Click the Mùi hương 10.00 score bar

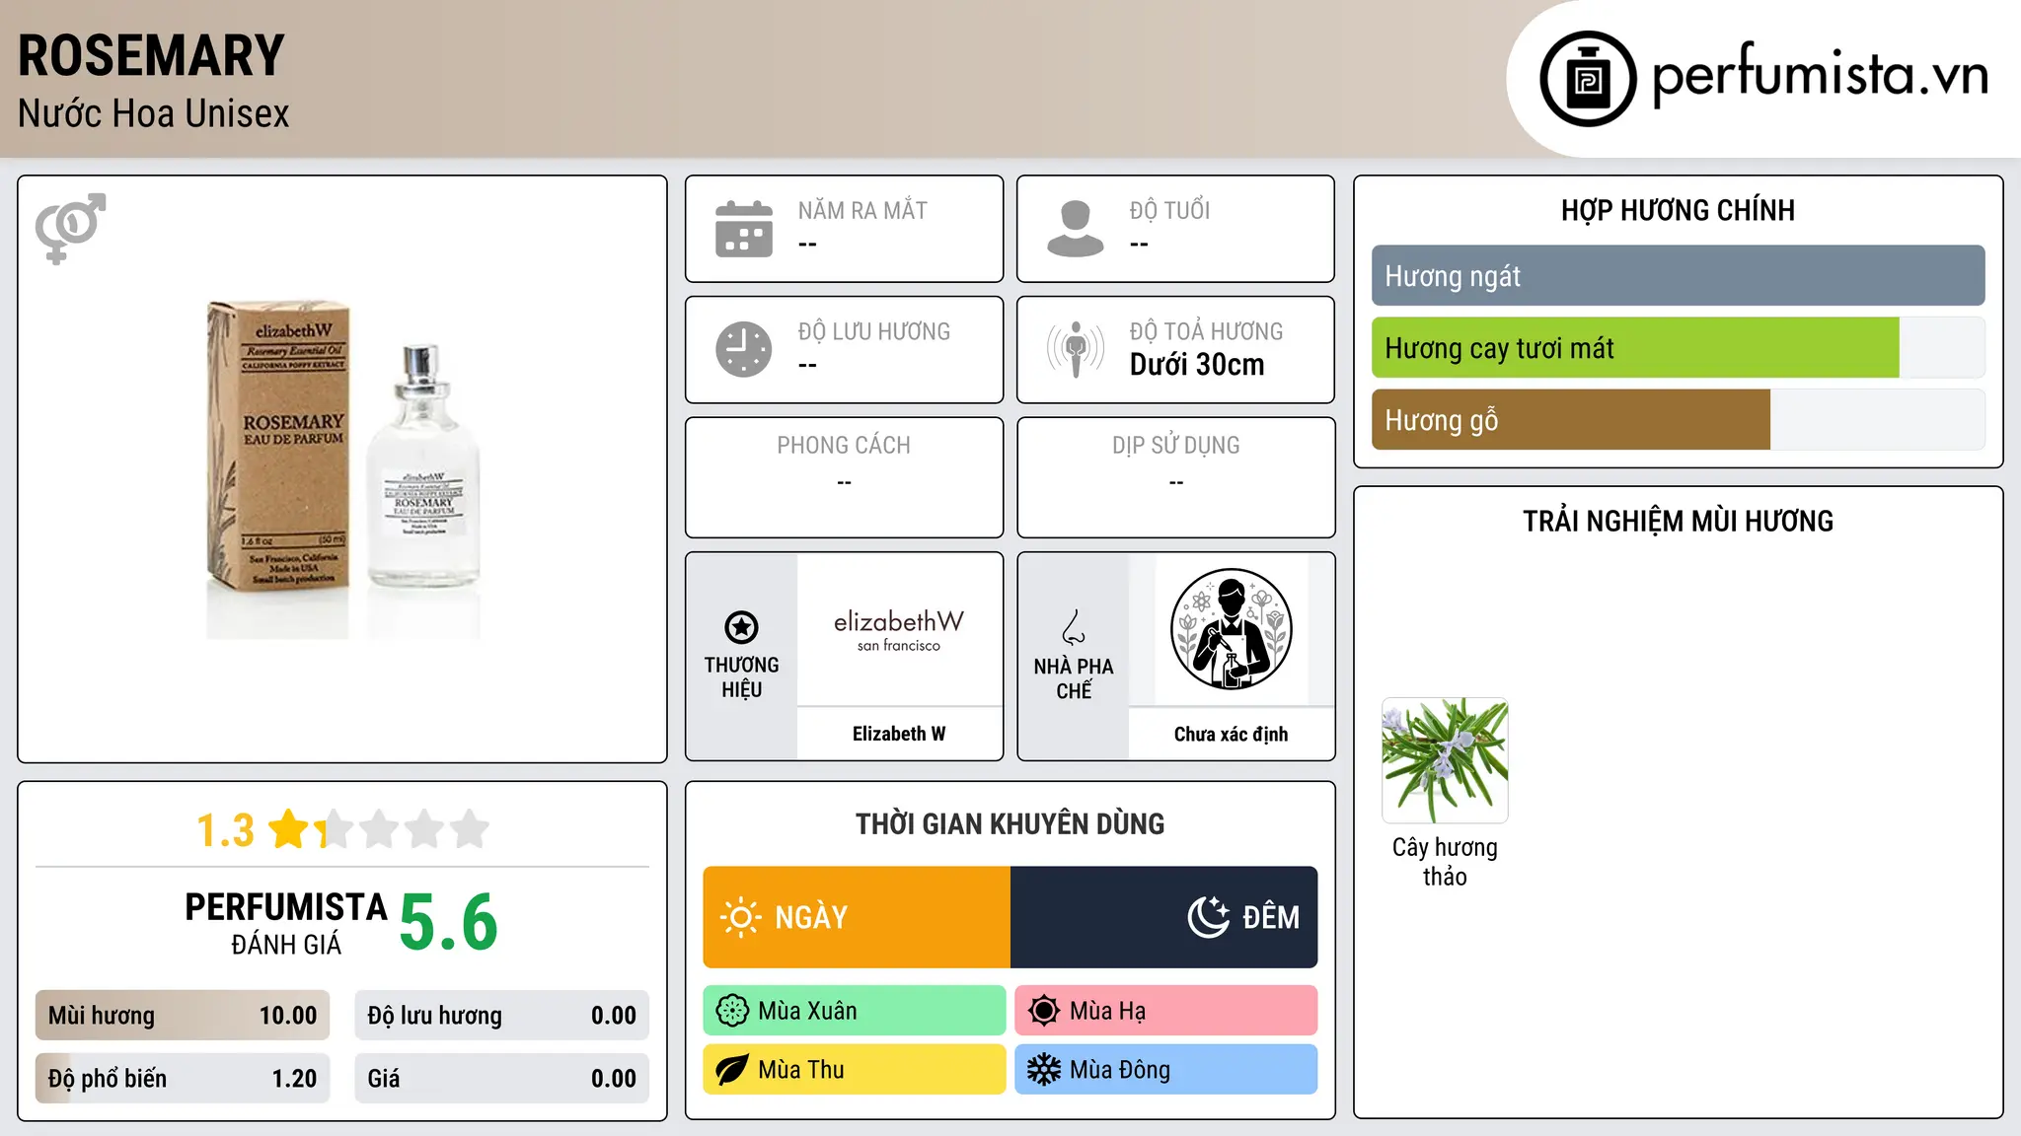[183, 1016]
